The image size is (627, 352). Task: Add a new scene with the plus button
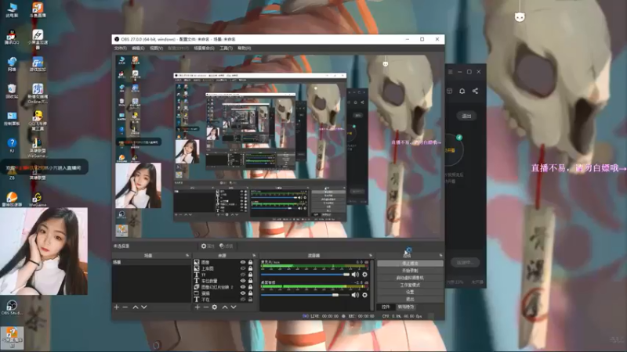pyautogui.click(x=116, y=307)
